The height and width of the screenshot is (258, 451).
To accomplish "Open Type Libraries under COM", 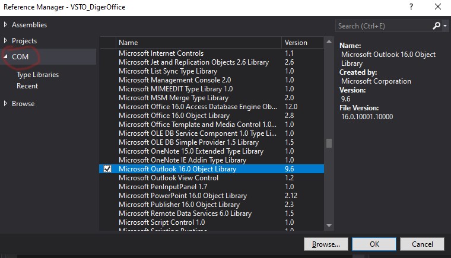I will tap(37, 75).
